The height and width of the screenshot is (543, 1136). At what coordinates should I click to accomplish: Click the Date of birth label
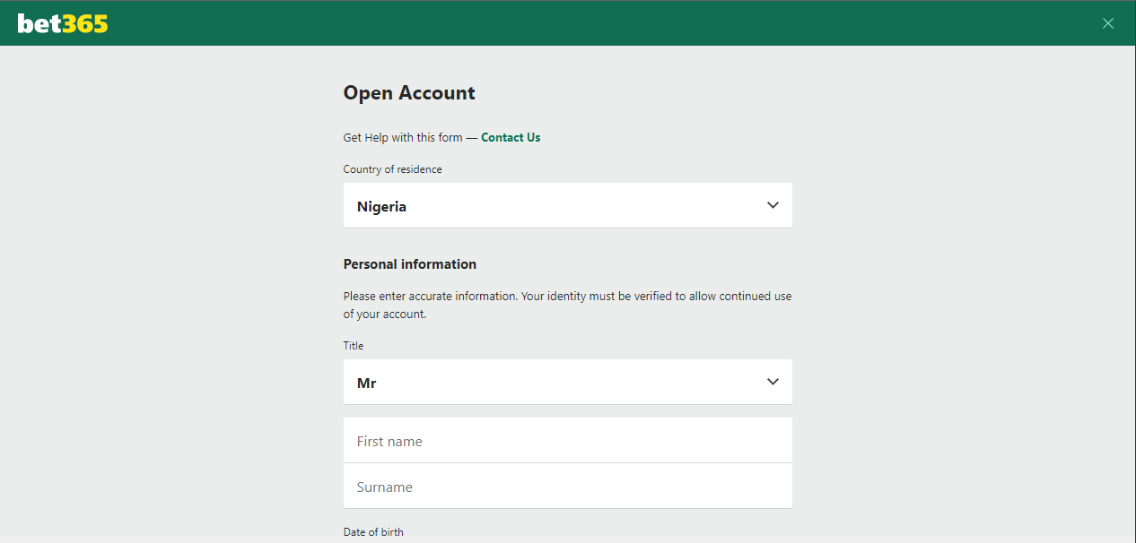(x=373, y=532)
